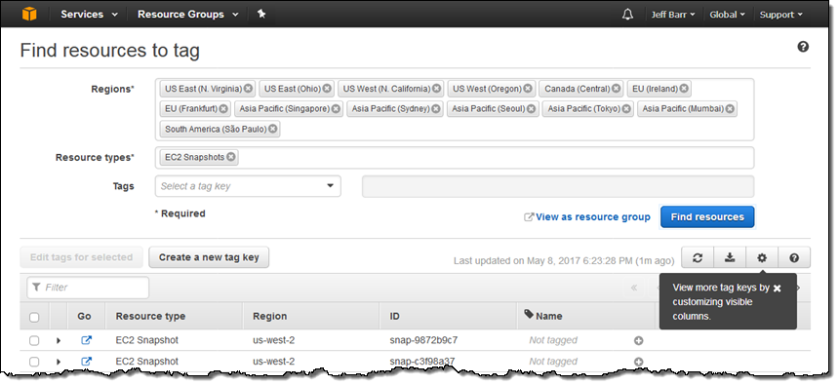Remove the US West (N. California) region
The width and height of the screenshot is (839, 386).
pos(437,89)
